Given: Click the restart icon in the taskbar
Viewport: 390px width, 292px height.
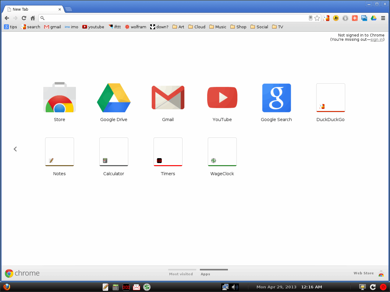Looking at the screenshot, I should click(x=373, y=287).
